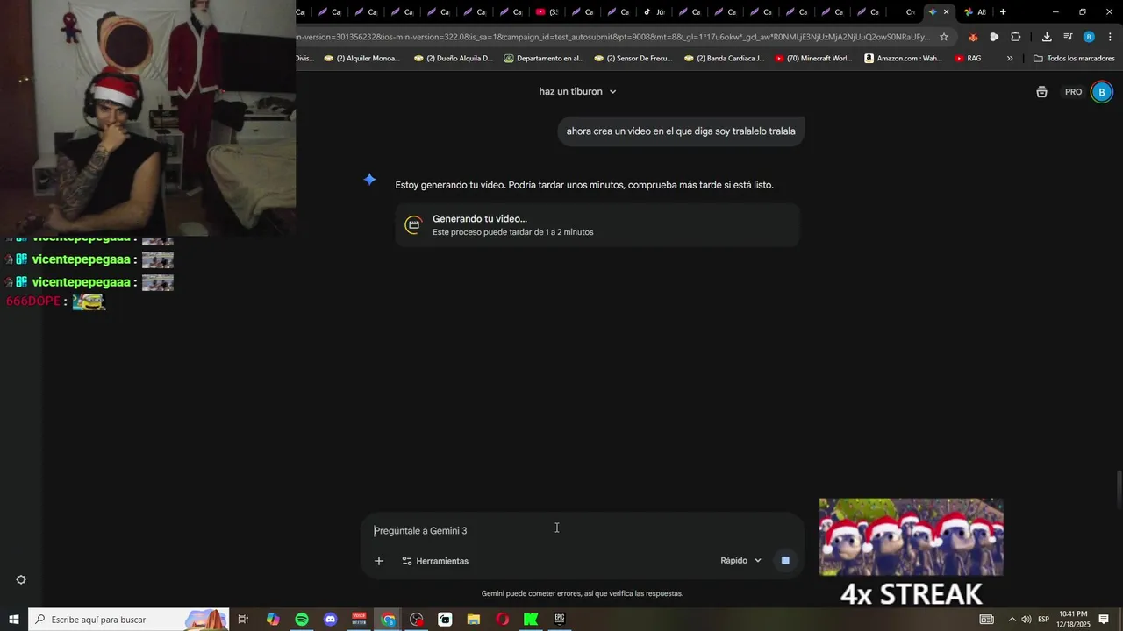This screenshot has width=1123, height=631.
Task: Open Epic Games Launcher from taskbar
Action: 560,620
